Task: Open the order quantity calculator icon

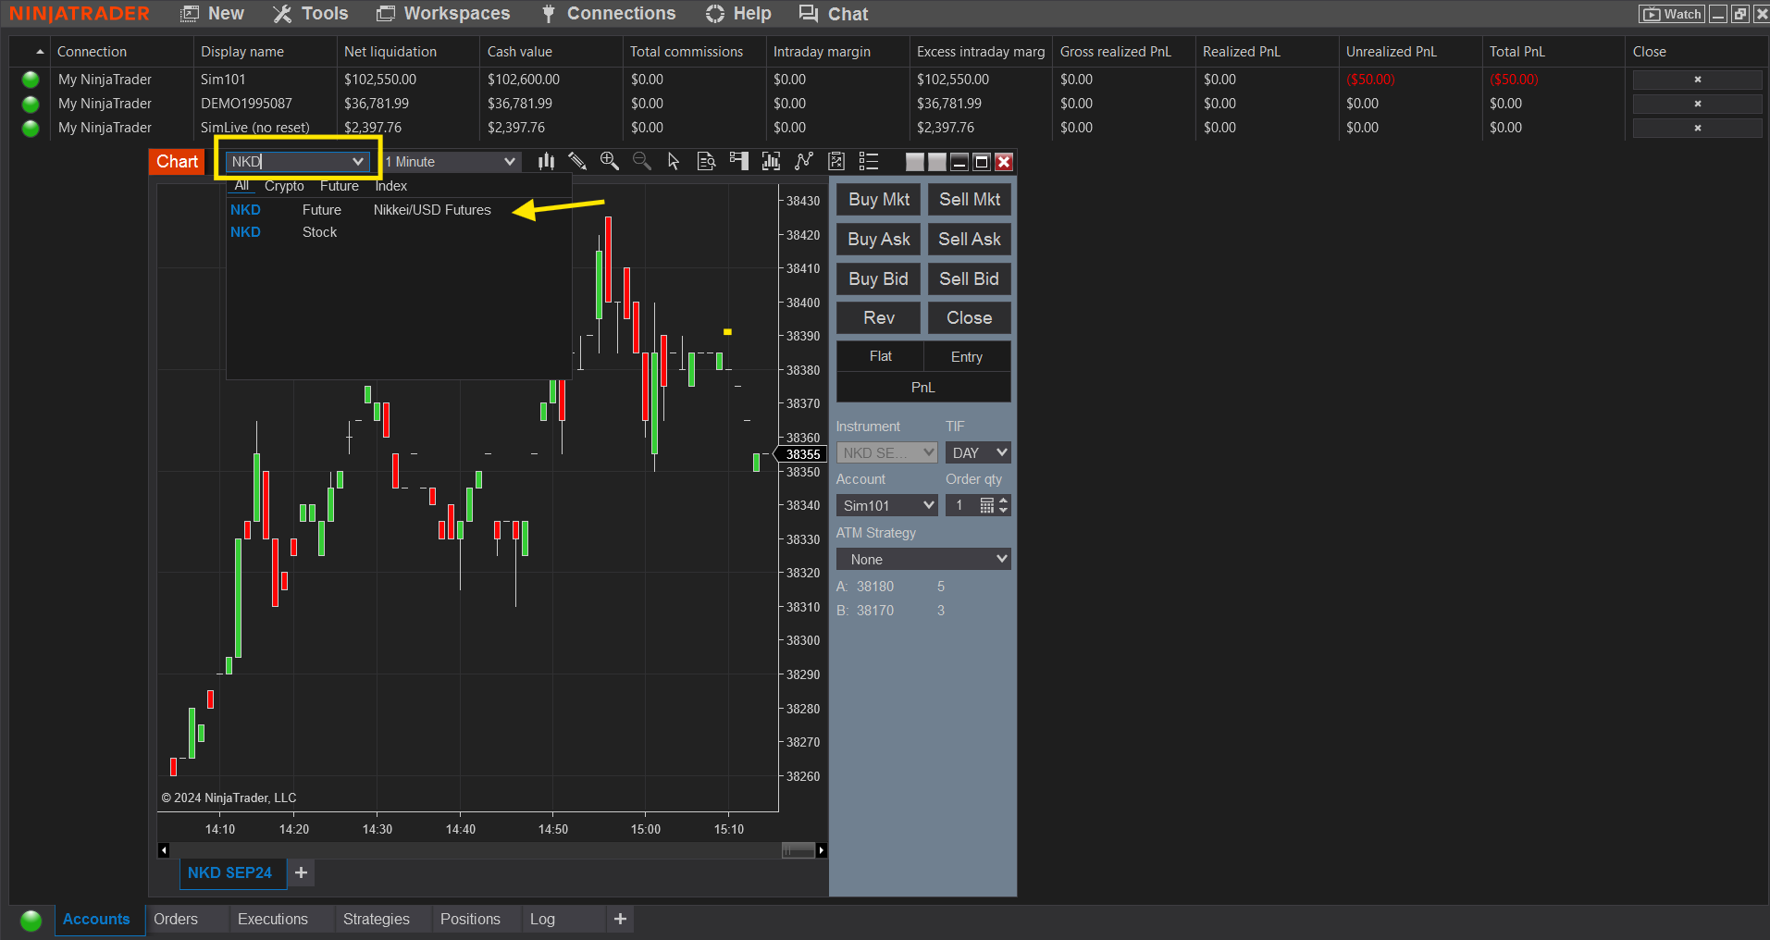Action: point(987,505)
